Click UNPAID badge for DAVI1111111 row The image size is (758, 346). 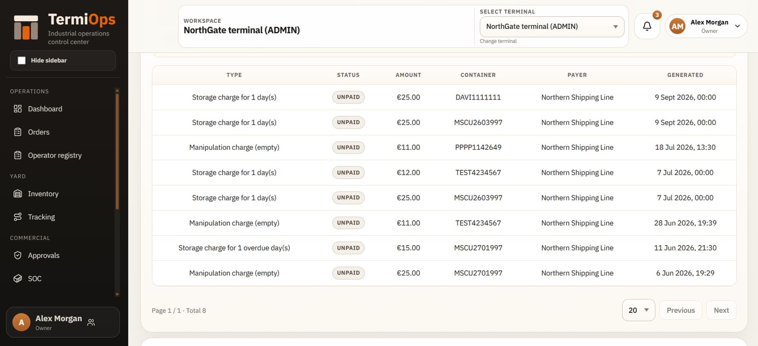pos(348,97)
